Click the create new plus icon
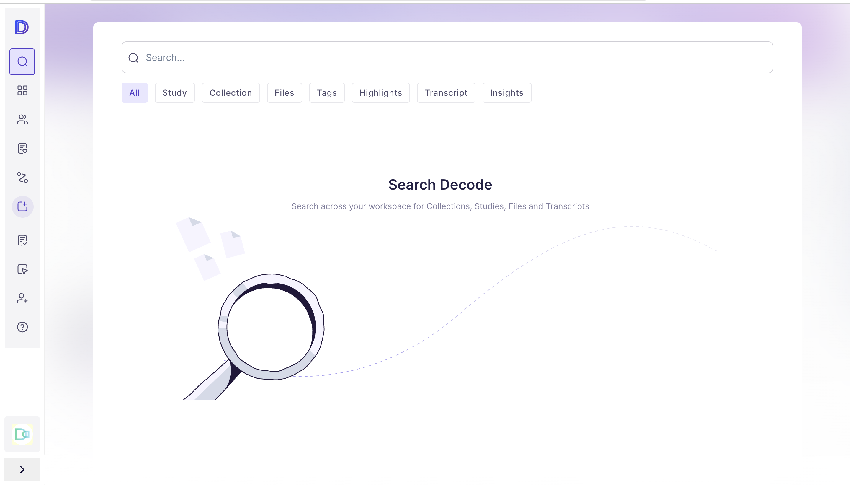 22,206
